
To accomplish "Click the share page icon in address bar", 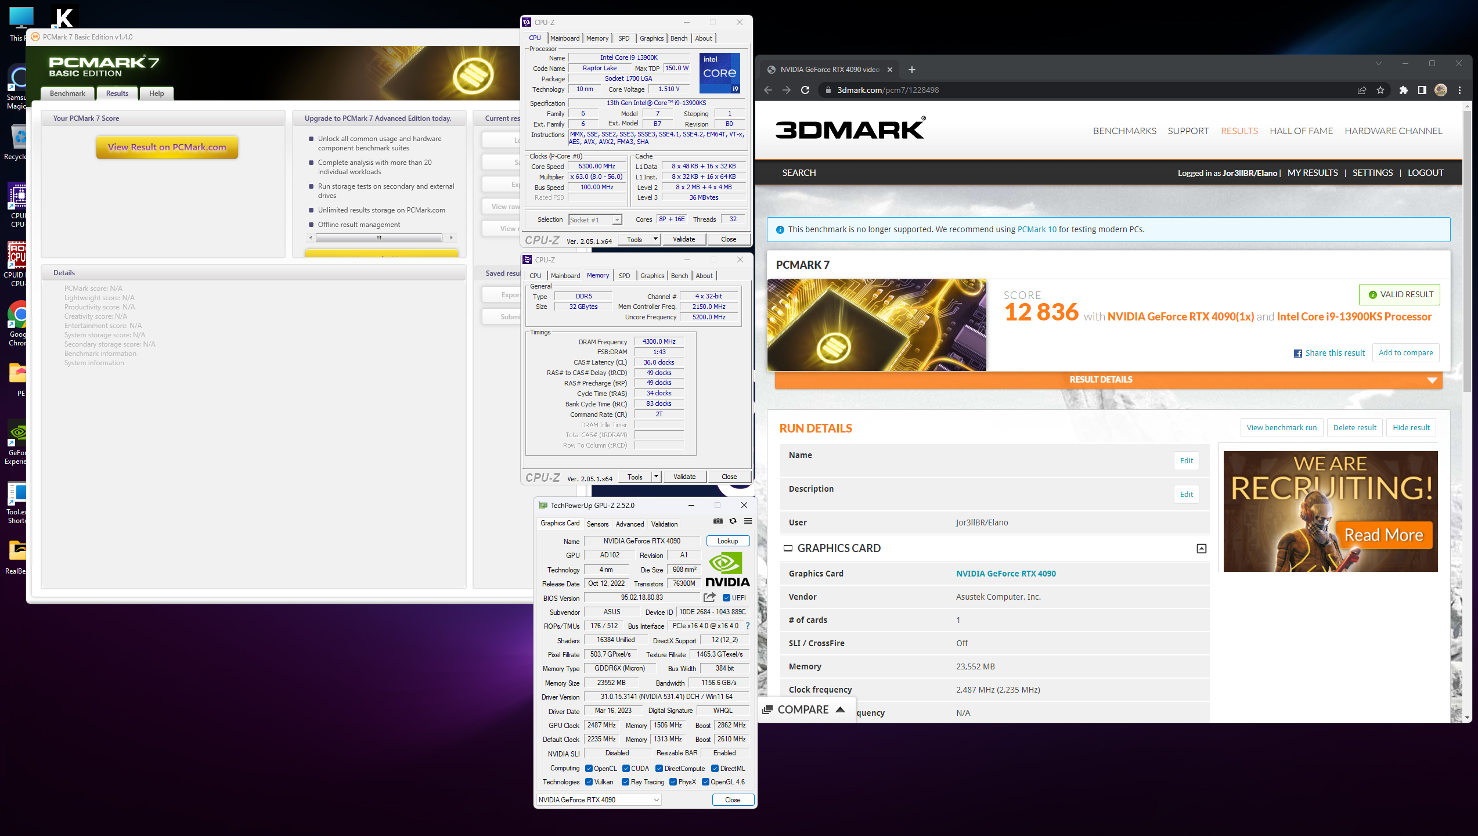I will (1362, 90).
